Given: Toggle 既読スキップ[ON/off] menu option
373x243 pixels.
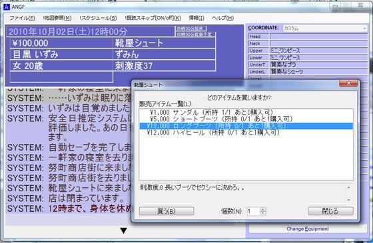Looking at the screenshot, I should click(153, 18).
